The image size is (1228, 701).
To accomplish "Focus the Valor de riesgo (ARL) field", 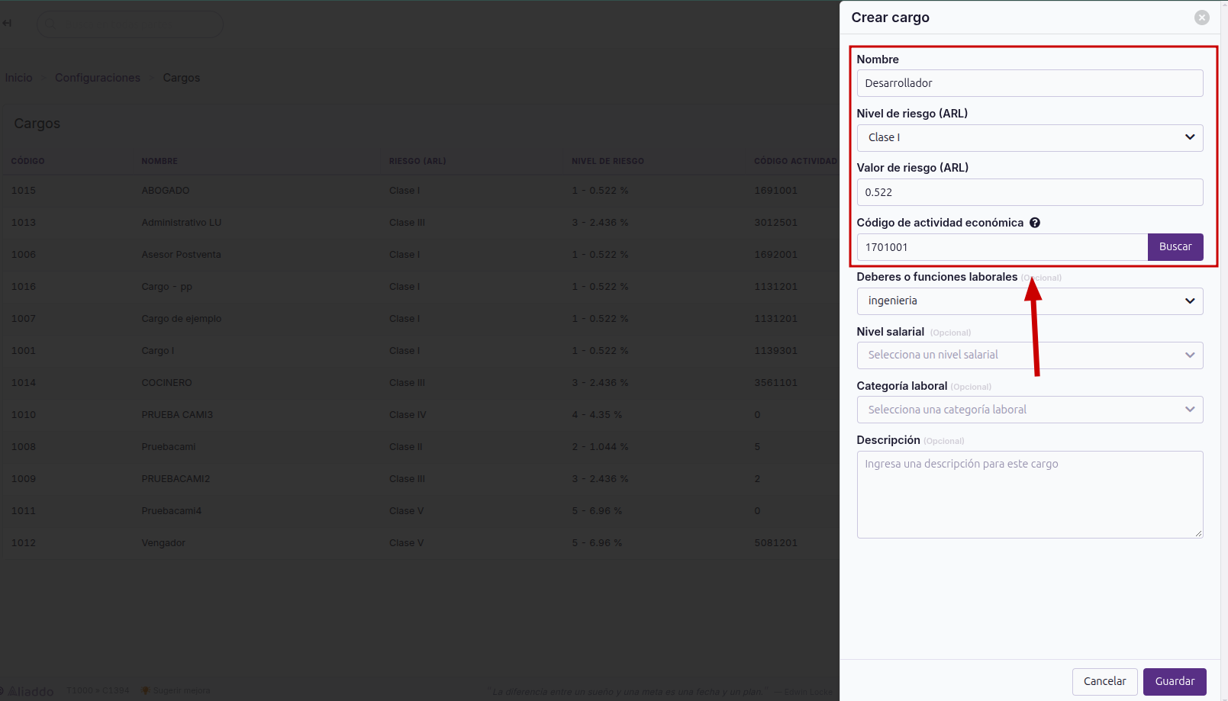I will [1030, 192].
